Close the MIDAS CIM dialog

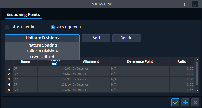(x=195, y=4)
